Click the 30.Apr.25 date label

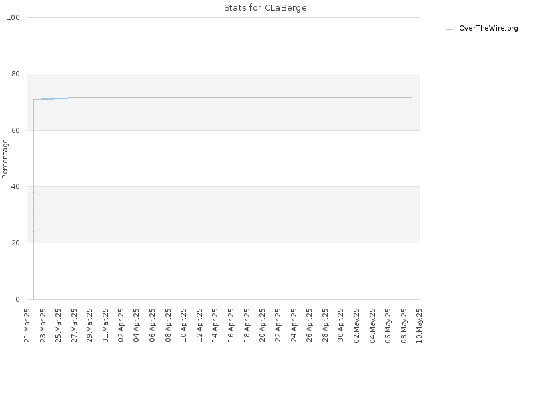(x=341, y=325)
